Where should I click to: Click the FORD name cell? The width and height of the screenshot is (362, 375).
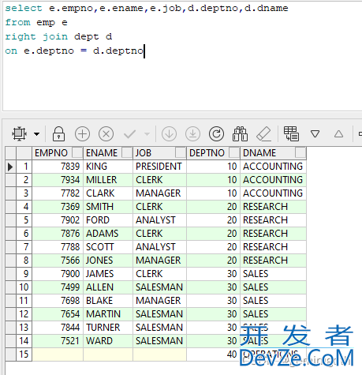(x=108, y=220)
